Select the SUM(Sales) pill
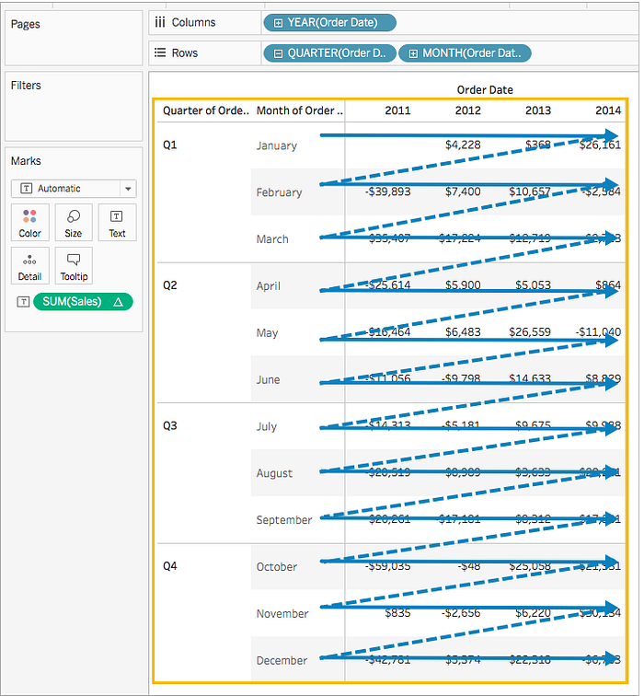Screen dimensions: 644x696 coord(83,302)
